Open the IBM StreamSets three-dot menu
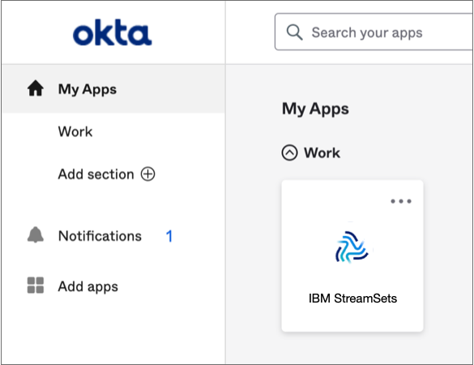The image size is (474, 365). coord(401,201)
